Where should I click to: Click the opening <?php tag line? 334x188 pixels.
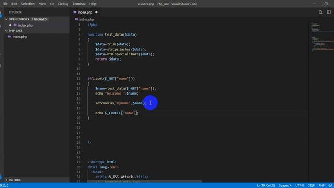tap(92, 25)
